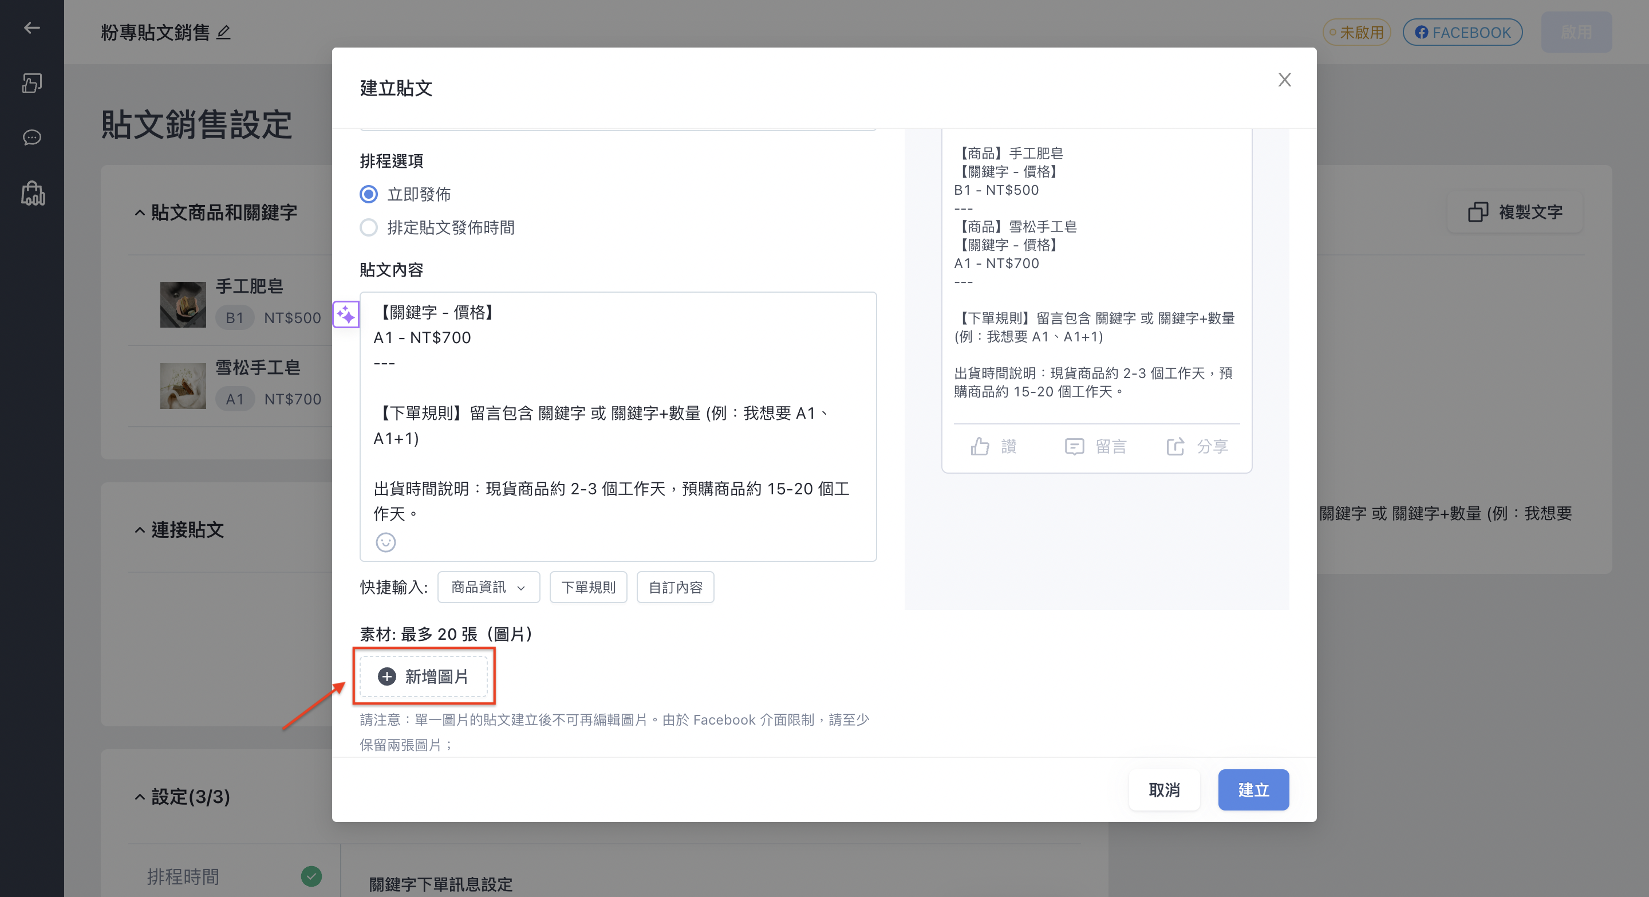Click the pencil icon beside 粉專貼文銷售
The width and height of the screenshot is (1649, 897).
[223, 32]
